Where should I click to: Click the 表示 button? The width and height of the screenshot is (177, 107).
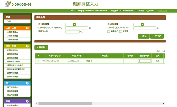point(144,36)
